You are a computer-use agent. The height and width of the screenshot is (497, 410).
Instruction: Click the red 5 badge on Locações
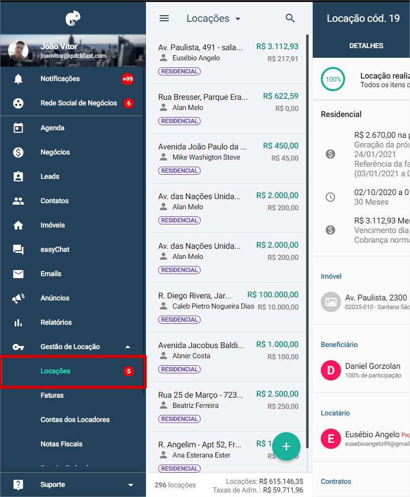click(129, 371)
